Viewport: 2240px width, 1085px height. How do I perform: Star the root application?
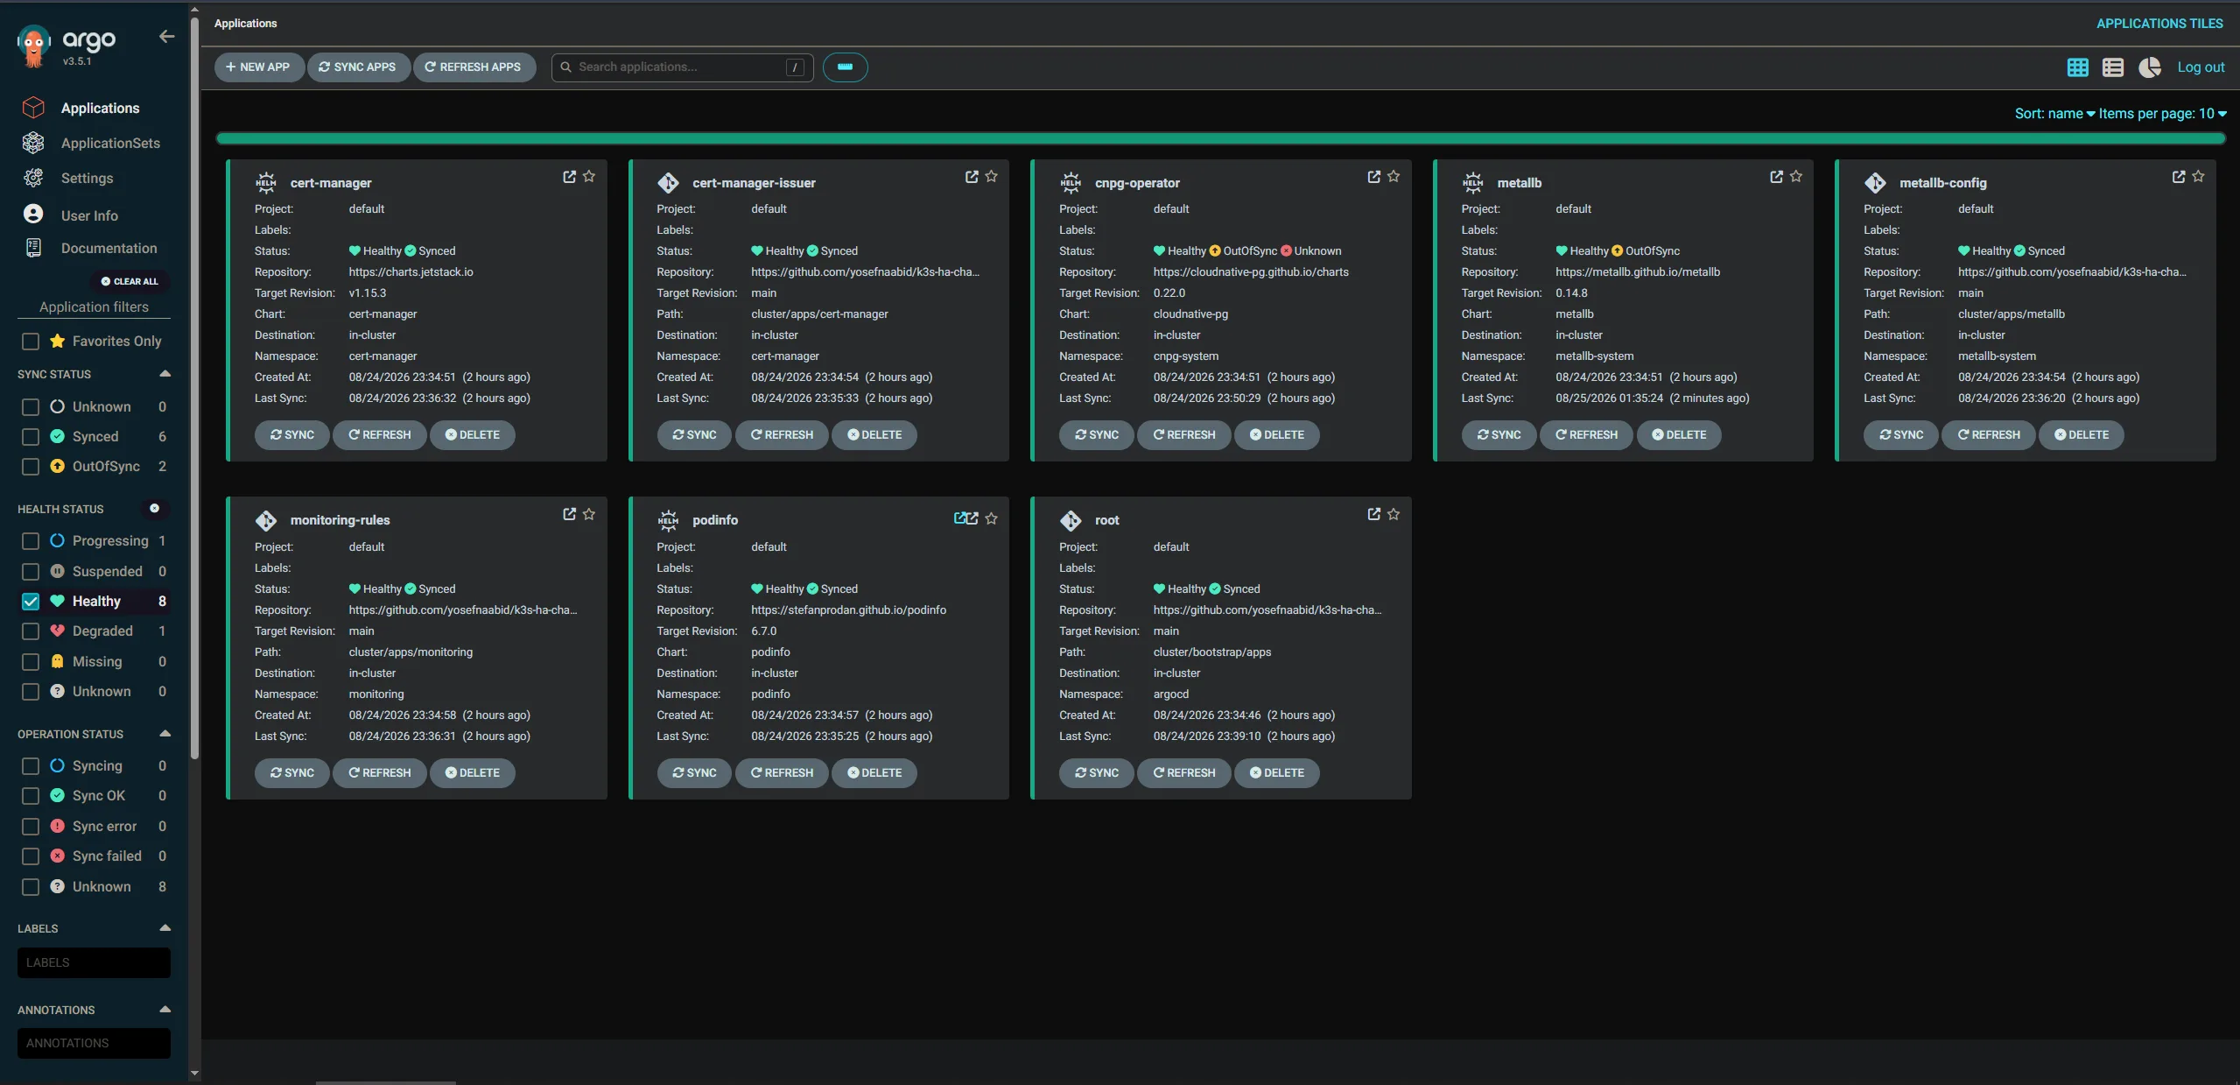pyautogui.click(x=1394, y=515)
